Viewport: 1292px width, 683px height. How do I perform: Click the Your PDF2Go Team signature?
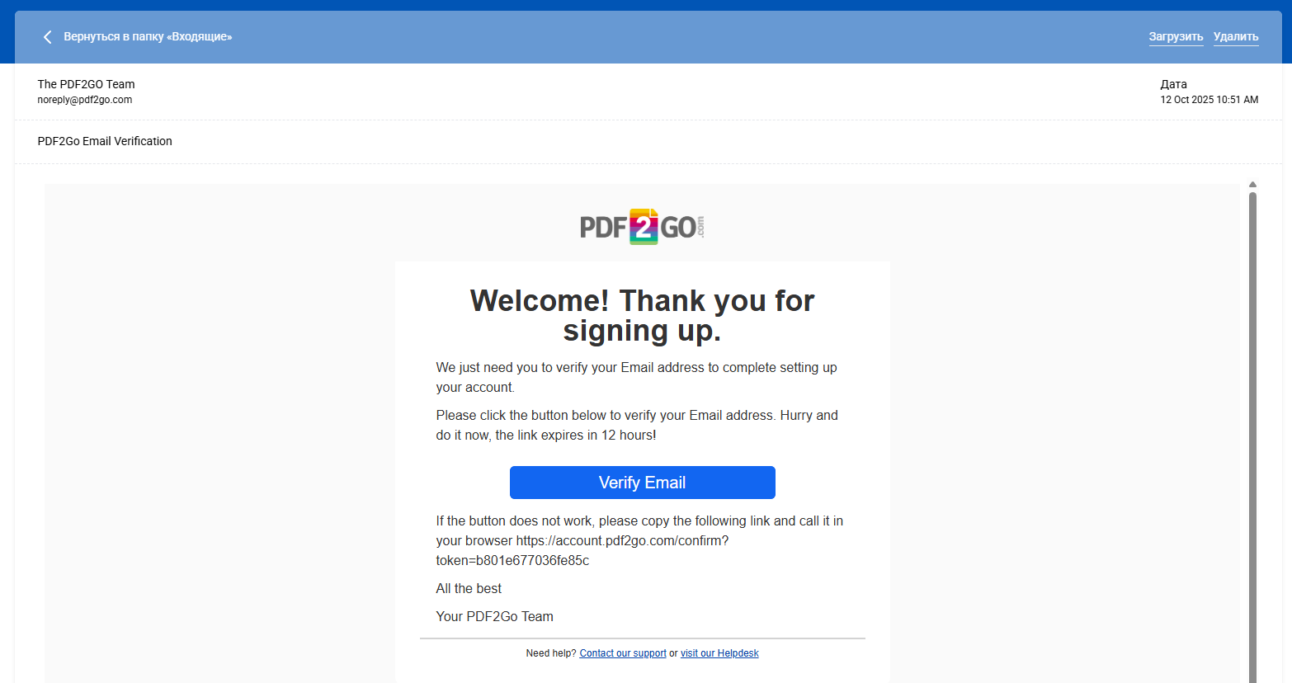494,616
